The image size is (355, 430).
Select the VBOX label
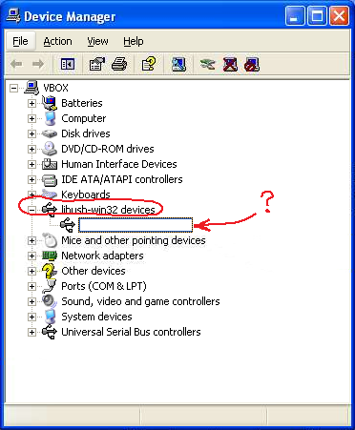(55, 88)
